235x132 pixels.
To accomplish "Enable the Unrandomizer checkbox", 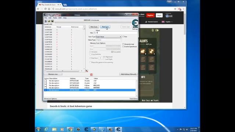I will pyautogui.click(x=123, y=44).
